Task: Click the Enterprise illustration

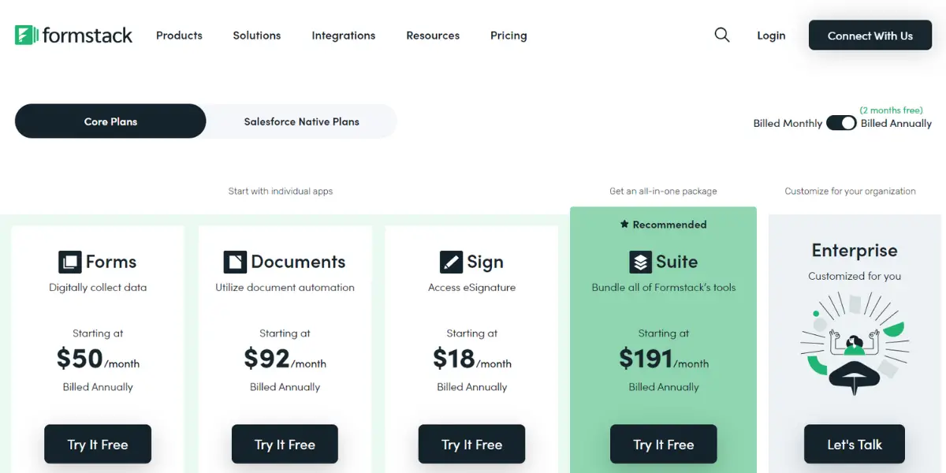Action: click(x=855, y=343)
